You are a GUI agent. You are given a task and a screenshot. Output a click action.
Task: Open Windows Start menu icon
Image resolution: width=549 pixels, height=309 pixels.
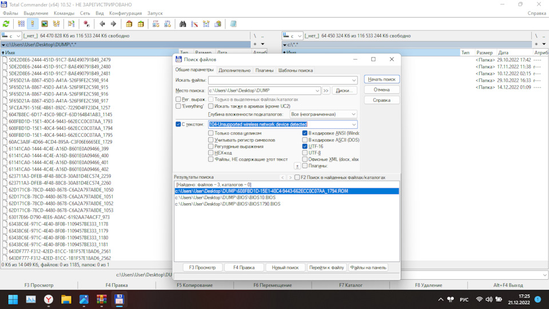(13, 299)
